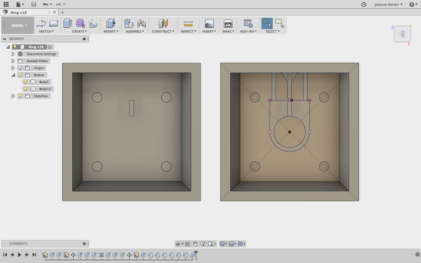Expand the Origin folder arrow
This screenshot has height=263, width=421.
pyautogui.click(x=13, y=68)
